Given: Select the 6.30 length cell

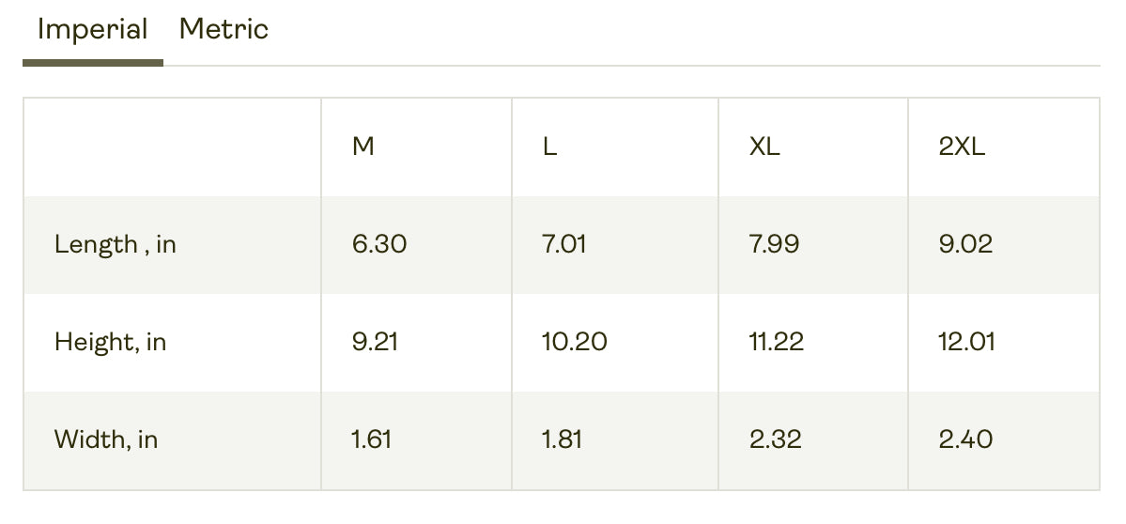Looking at the screenshot, I should [379, 245].
